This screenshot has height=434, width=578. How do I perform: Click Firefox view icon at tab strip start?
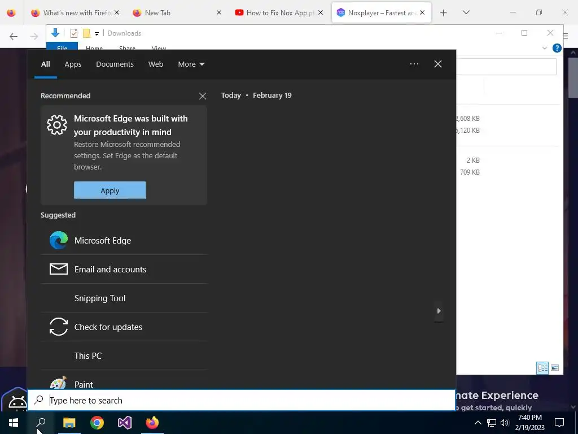11,13
